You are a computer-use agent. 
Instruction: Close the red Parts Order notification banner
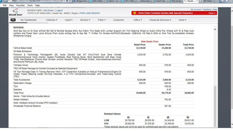pyautogui.click(x=212, y=13)
